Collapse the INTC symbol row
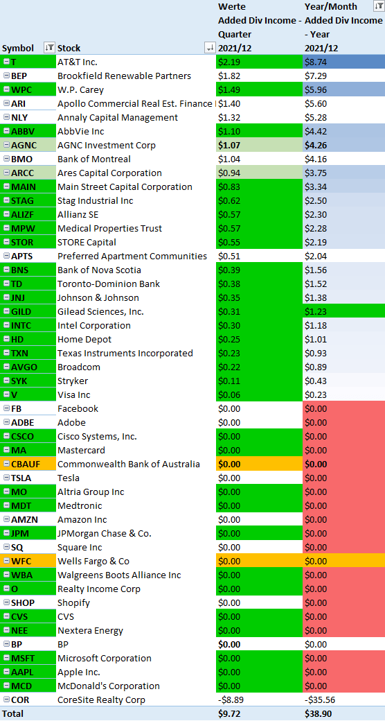This screenshot has width=385, height=721. (x=6, y=325)
